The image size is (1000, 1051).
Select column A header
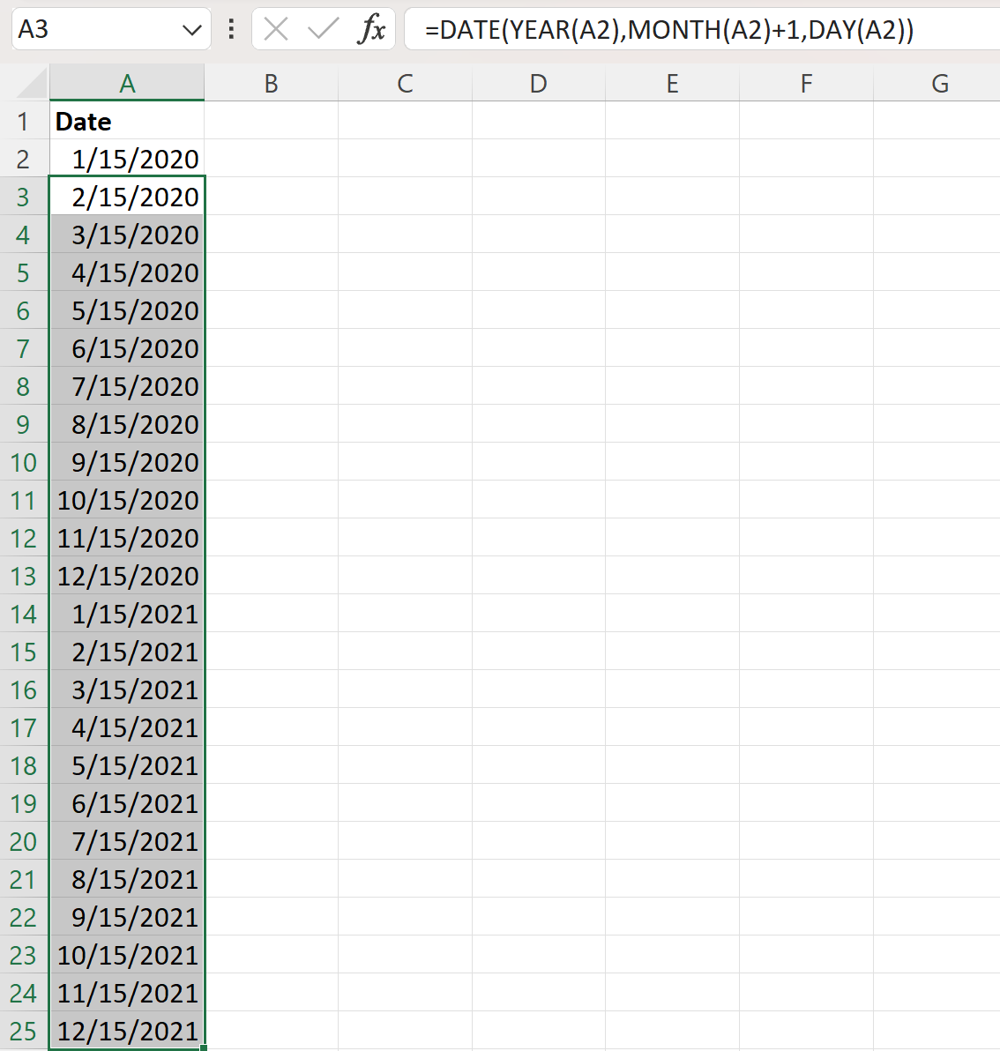pos(127,83)
